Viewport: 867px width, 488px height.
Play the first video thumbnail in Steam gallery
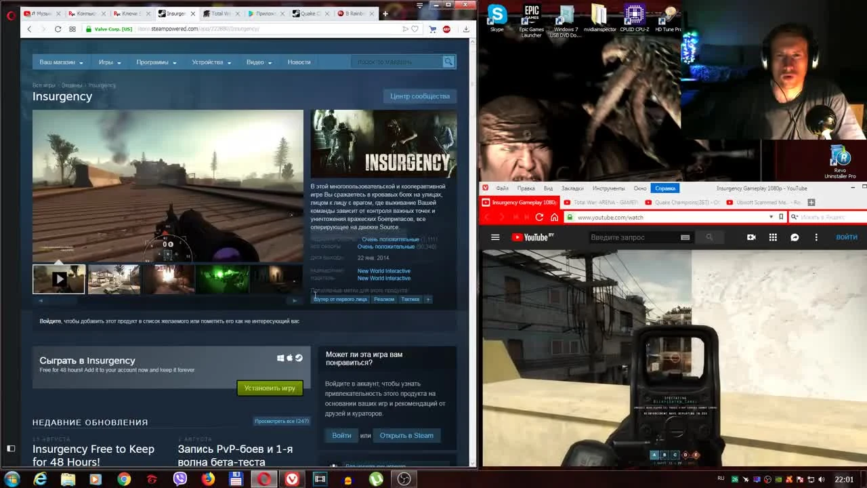[59, 279]
